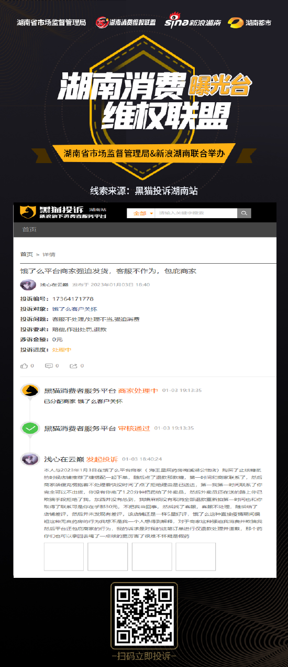The image size is (288, 667).
Task: Open the 全部 search category dropdown
Action: click(x=141, y=213)
